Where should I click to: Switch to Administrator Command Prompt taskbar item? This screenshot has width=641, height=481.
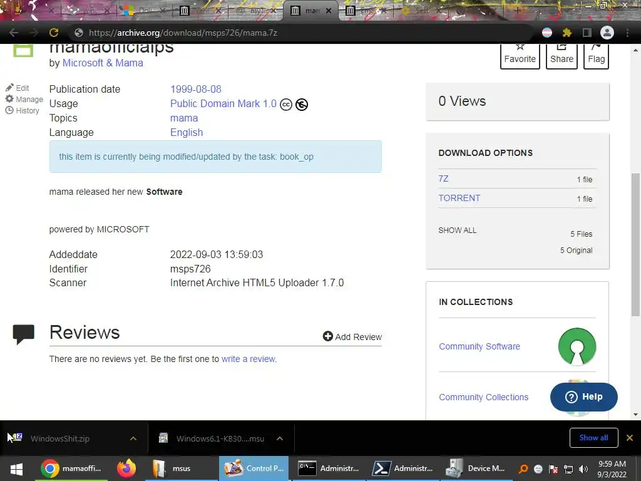coord(328,468)
